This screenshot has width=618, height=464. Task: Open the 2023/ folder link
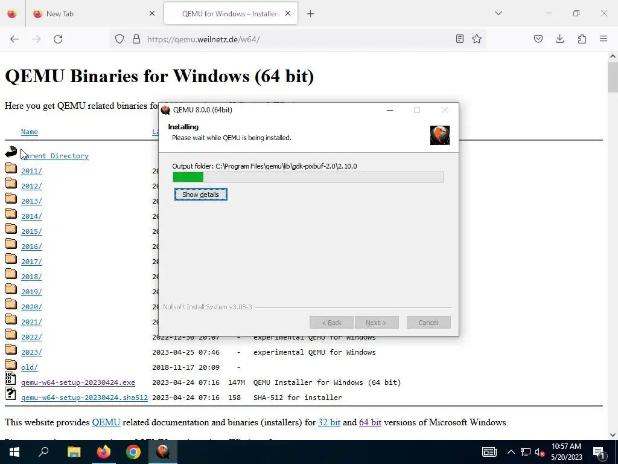pyautogui.click(x=31, y=352)
